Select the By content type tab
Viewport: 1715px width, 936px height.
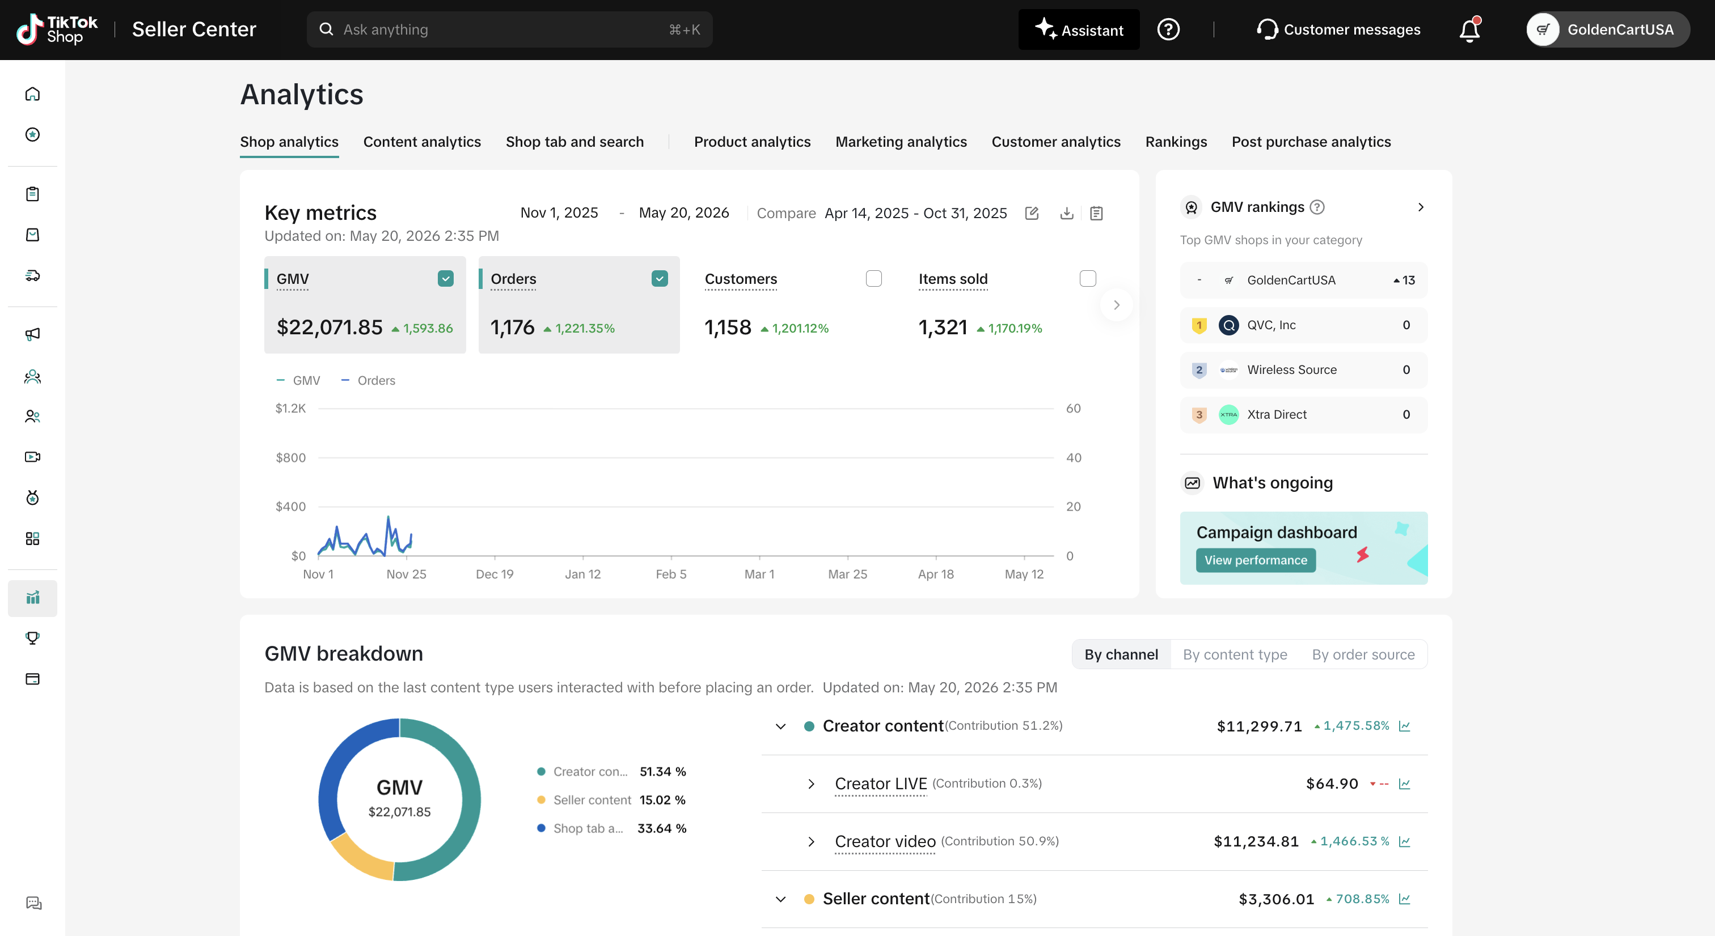[1235, 654]
